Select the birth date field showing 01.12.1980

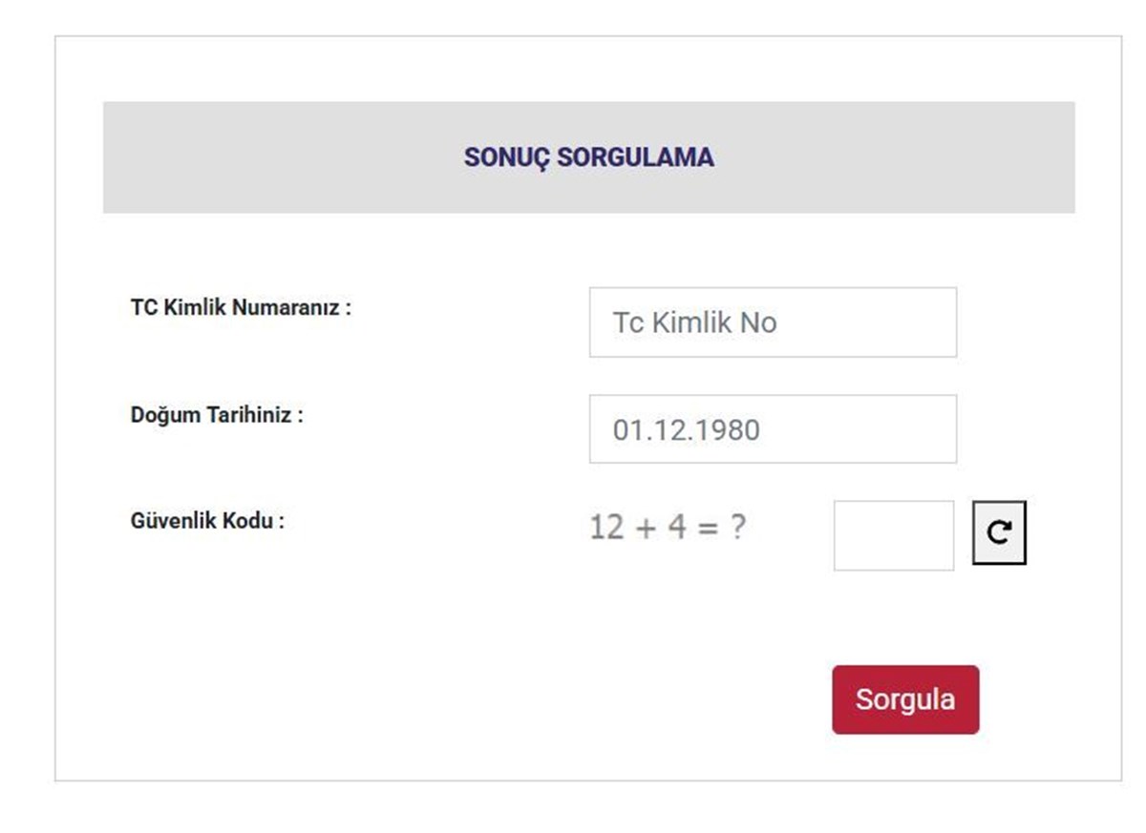pyautogui.click(x=773, y=429)
